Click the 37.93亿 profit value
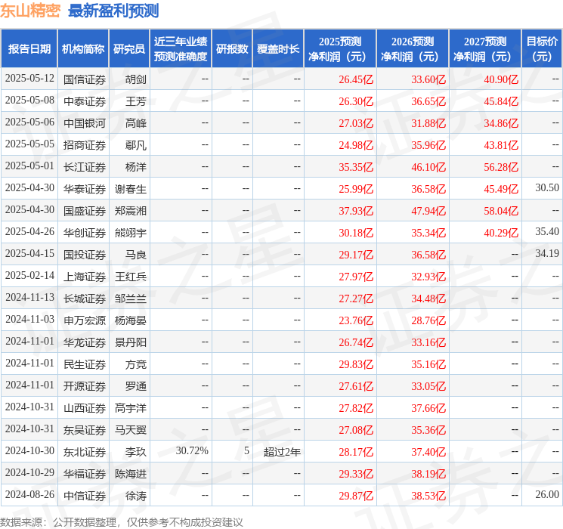The image size is (563, 529). 356,211
